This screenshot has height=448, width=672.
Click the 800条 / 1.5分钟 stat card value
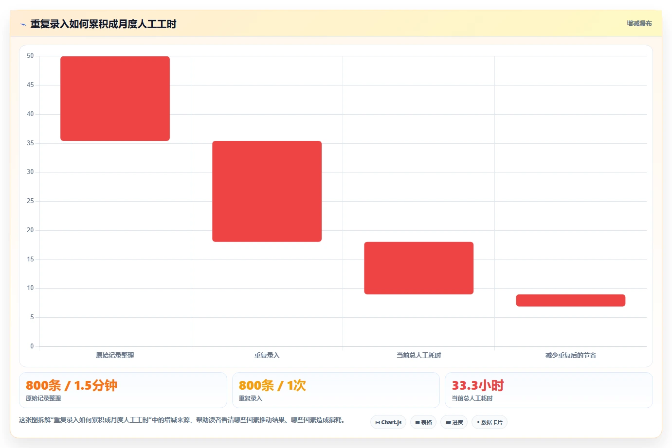click(72, 386)
